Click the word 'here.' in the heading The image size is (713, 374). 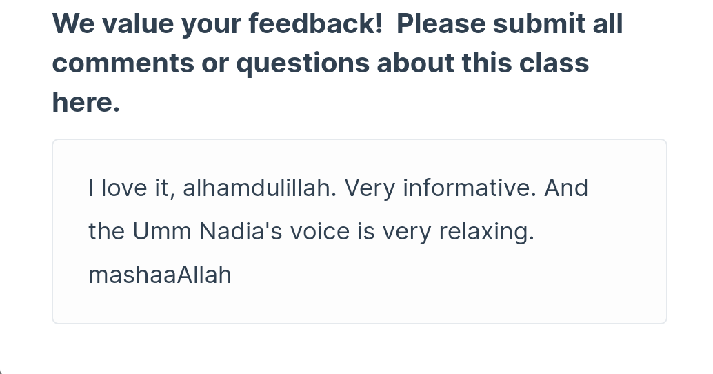pyautogui.click(x=86, y=102)
